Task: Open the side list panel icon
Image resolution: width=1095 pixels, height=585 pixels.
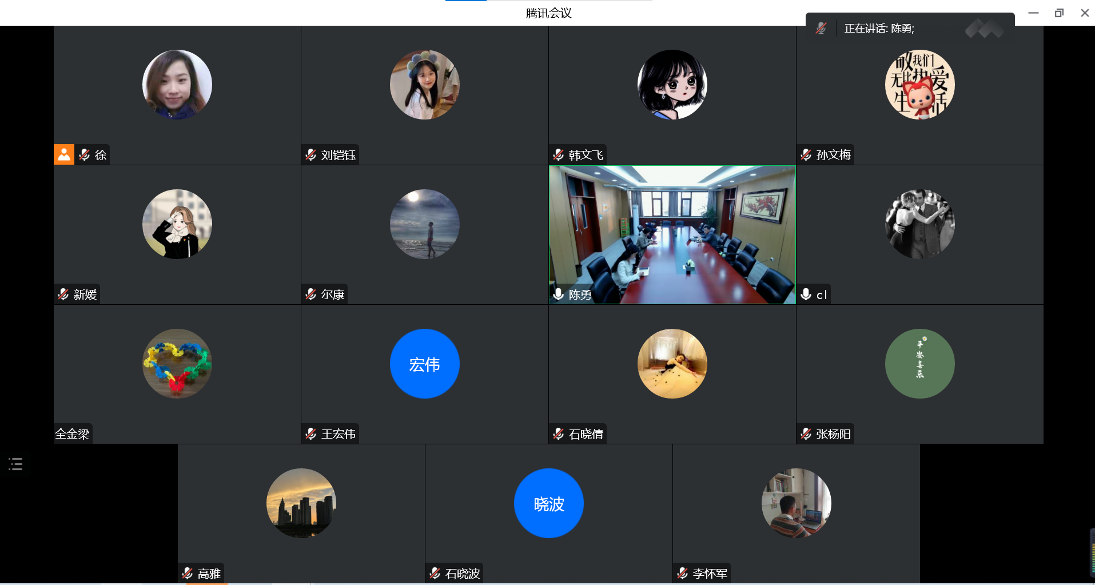Action: tap(15, 464)
